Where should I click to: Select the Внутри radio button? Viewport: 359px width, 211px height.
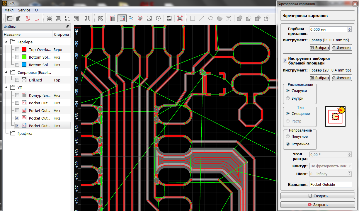pos(288,98)
